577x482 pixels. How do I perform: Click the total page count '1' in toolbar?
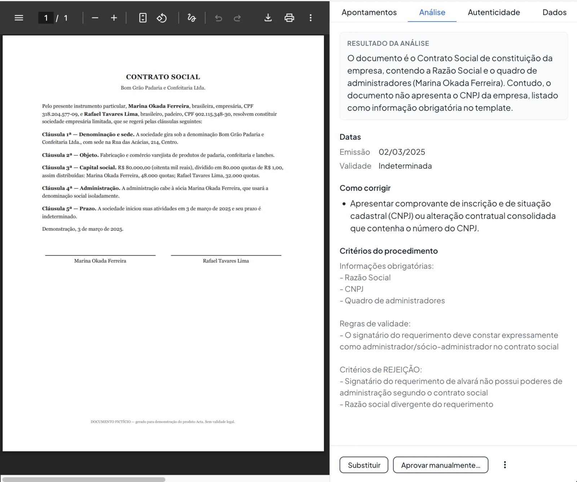(x=66, y=18)
